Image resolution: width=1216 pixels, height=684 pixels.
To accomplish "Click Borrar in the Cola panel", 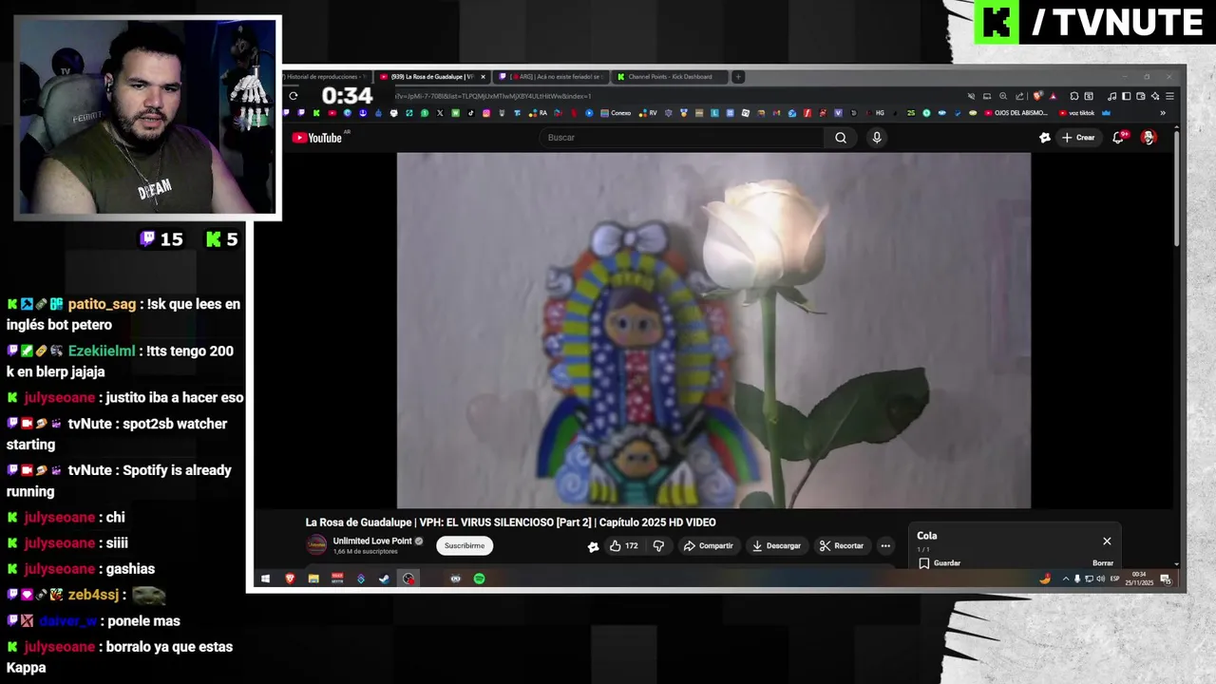I will (1103, 563).
